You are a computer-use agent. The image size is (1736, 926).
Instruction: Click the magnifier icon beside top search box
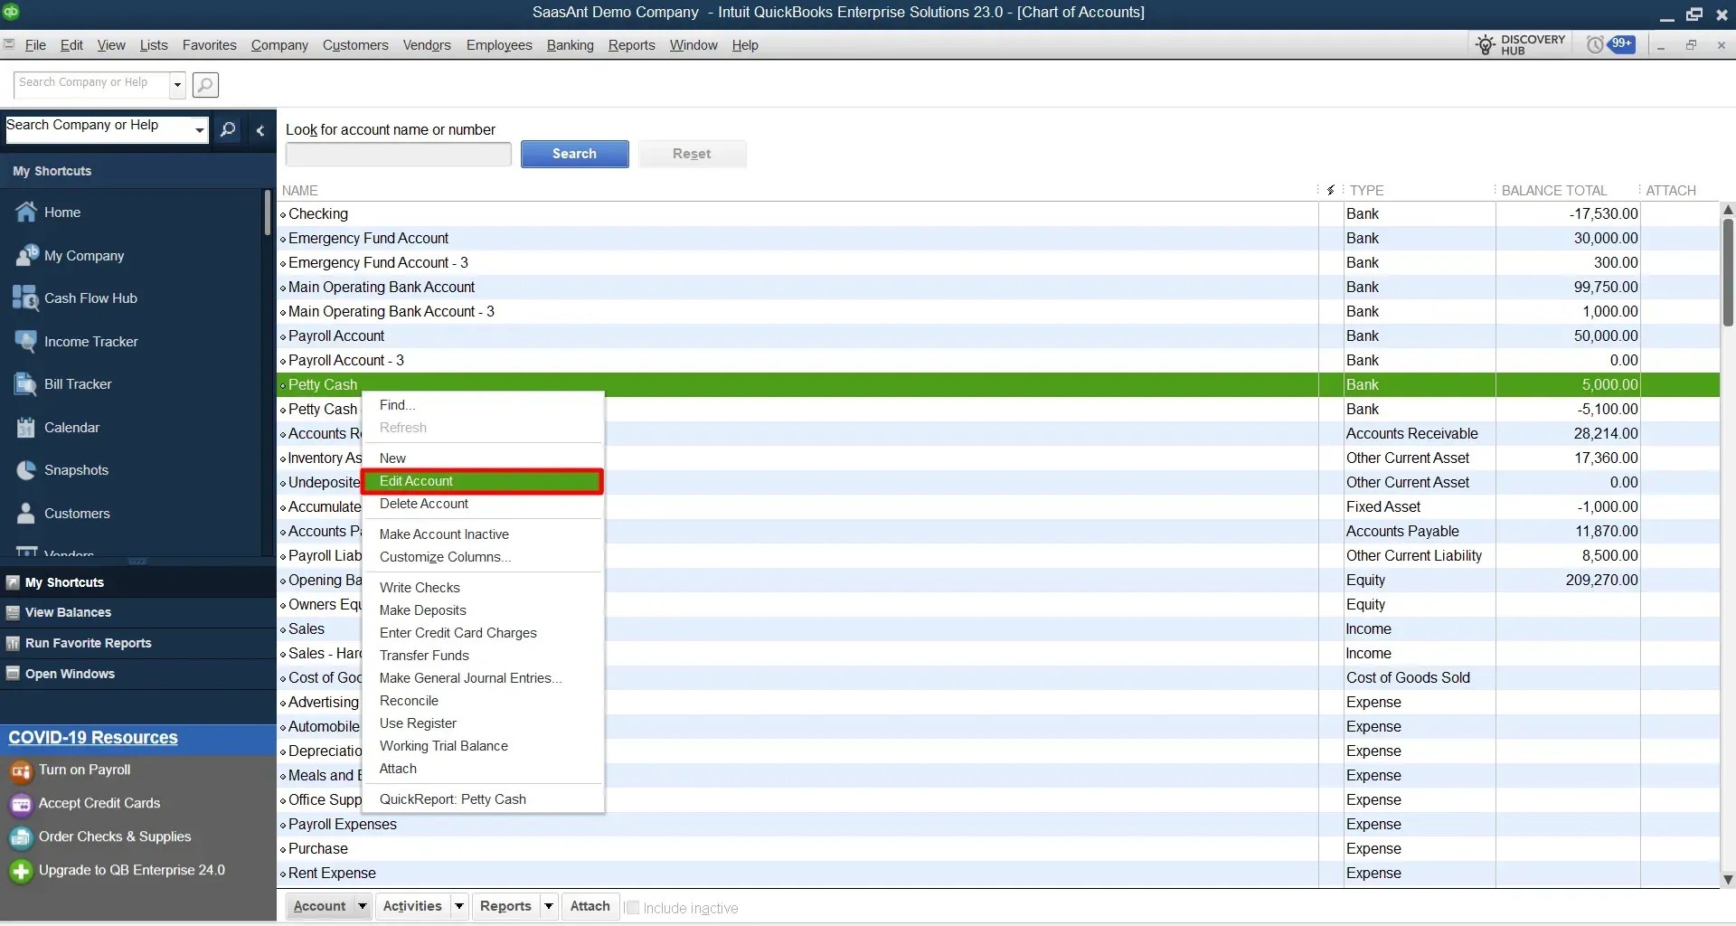(x=205, y=85)
